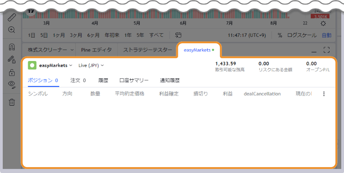Toggle 自動 auto scale

326,36
